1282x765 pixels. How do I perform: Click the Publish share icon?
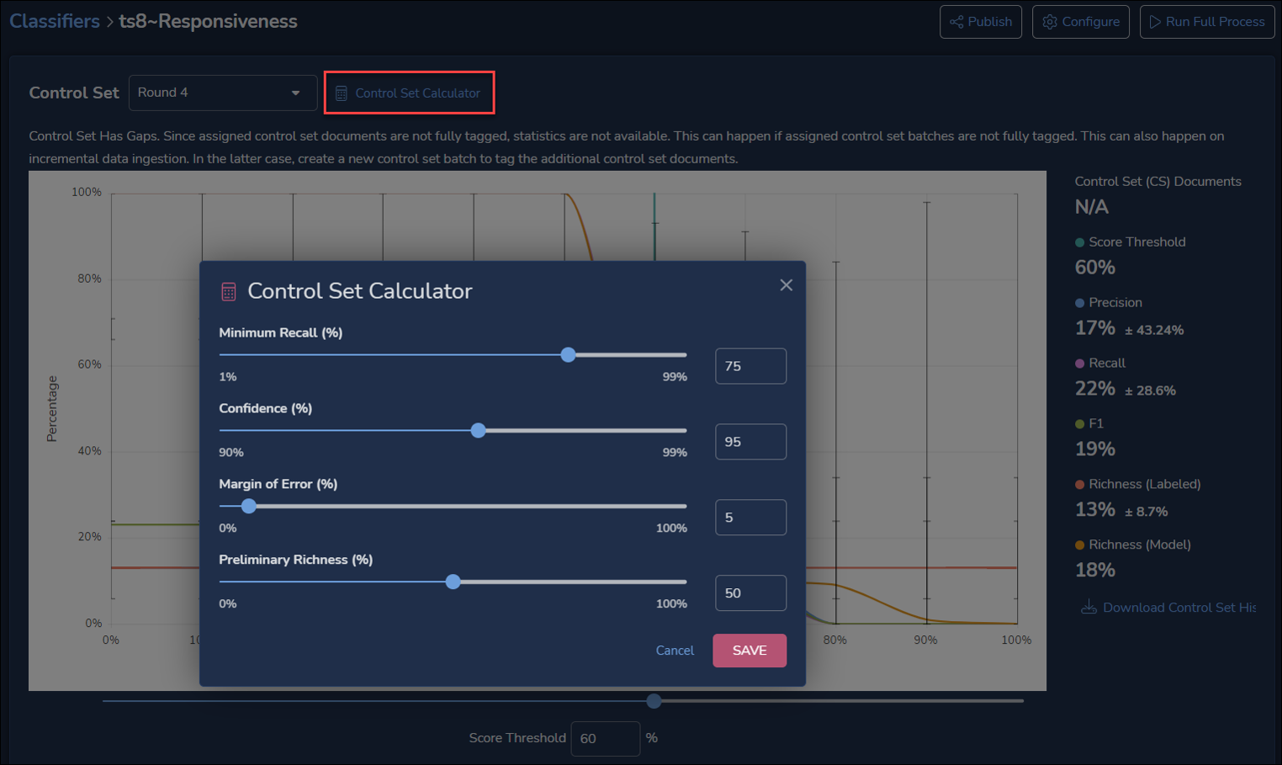pos(956,22)
